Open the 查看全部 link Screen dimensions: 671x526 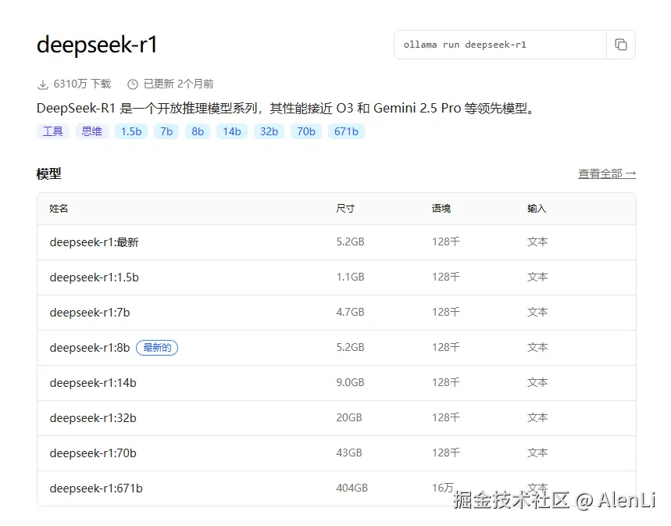[607, 174]
